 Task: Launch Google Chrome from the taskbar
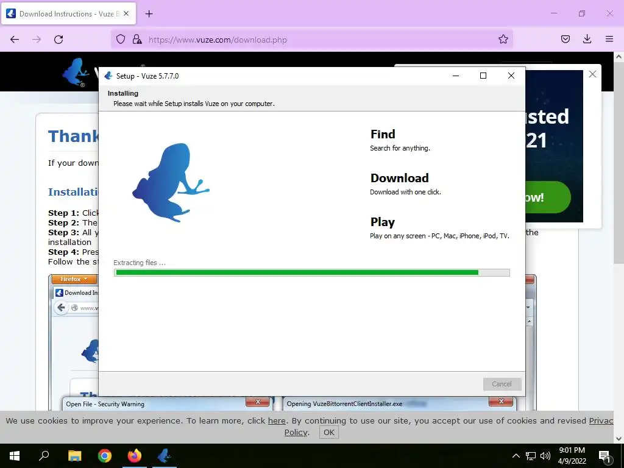click(x=105, y=456)
